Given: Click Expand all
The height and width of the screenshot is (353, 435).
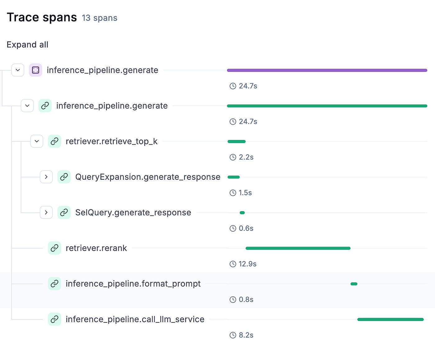Looking at the screenshot, I should 27,45.
